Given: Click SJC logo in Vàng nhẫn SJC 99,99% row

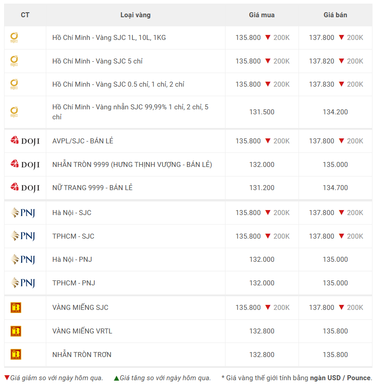Looking at the screenshot, I should pos(14,112).
